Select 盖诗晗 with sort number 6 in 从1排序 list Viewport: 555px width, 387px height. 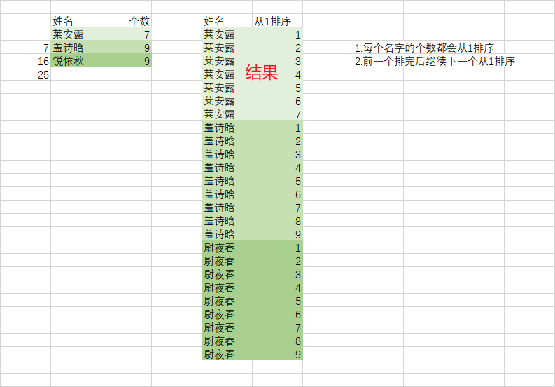point(227,194)
